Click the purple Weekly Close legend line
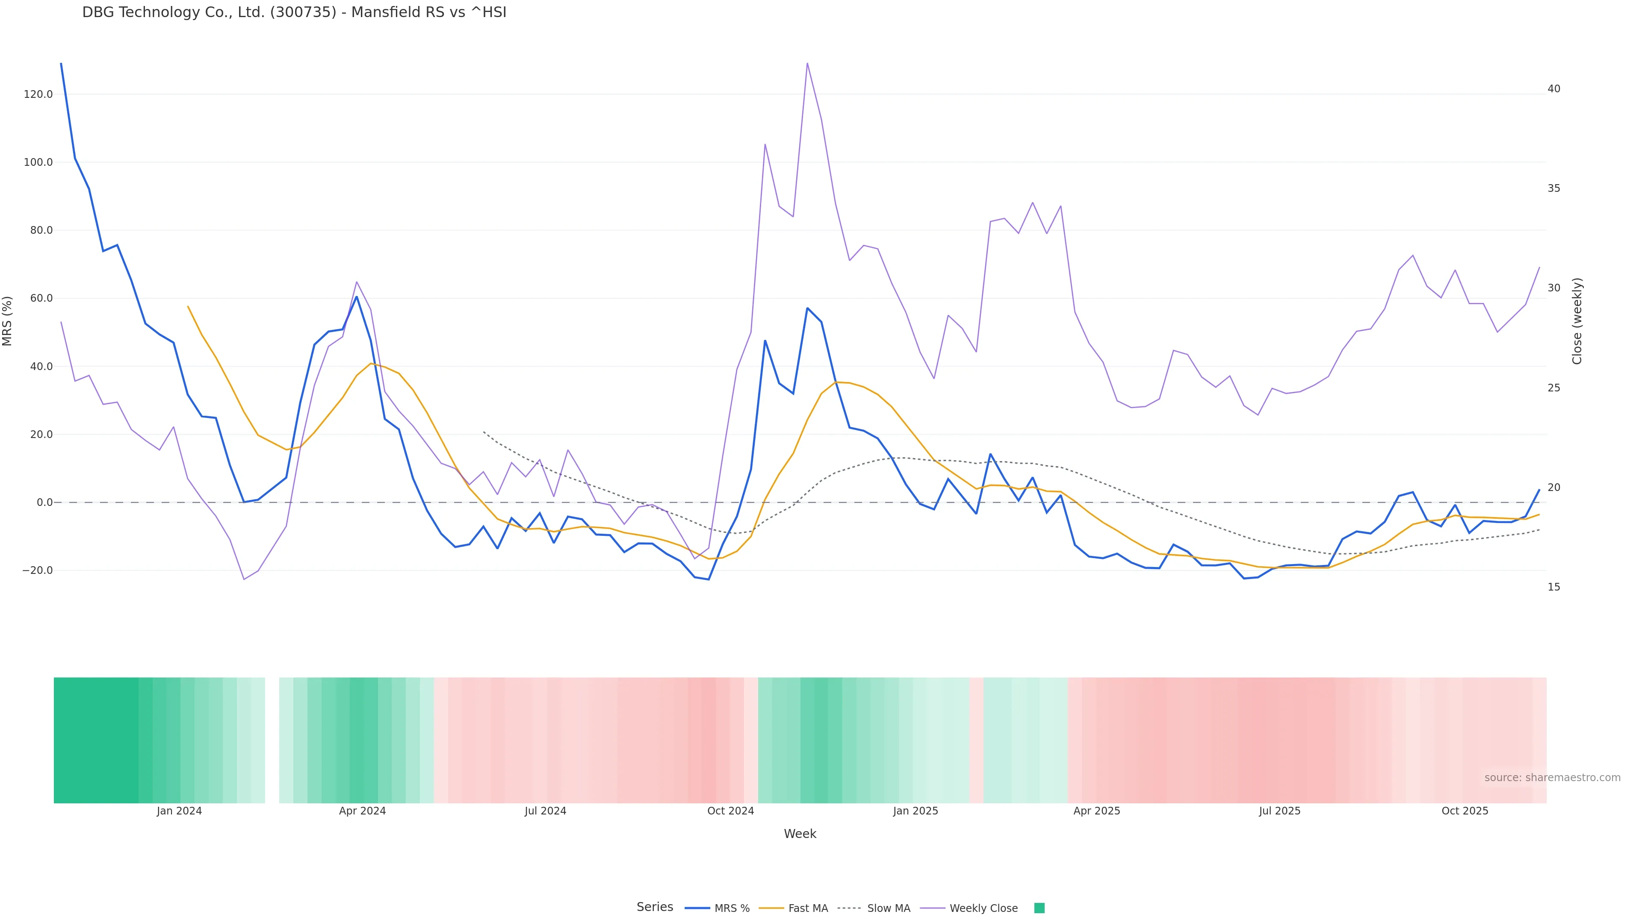The height and width of the screenshot is (923, 1642). point(933,908)
